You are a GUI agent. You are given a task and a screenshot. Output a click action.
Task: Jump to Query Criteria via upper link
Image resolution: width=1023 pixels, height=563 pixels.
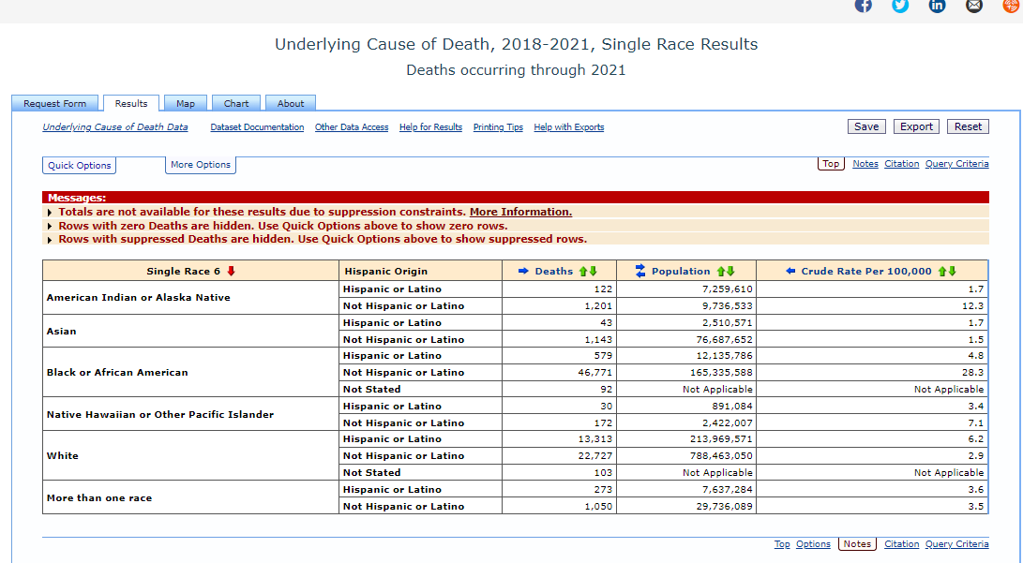click(x=957, y=164)
